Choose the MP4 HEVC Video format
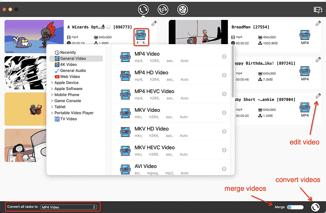 171,94
